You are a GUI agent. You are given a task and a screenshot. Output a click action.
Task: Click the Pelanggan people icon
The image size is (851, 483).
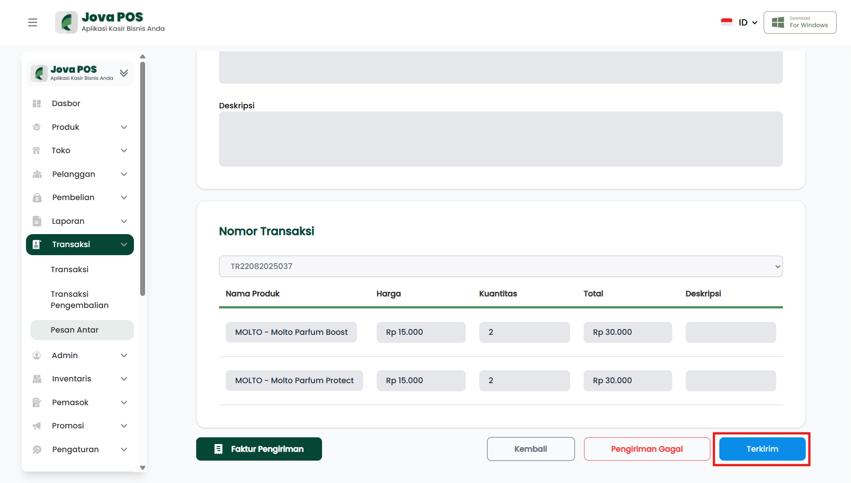[37, 174]
